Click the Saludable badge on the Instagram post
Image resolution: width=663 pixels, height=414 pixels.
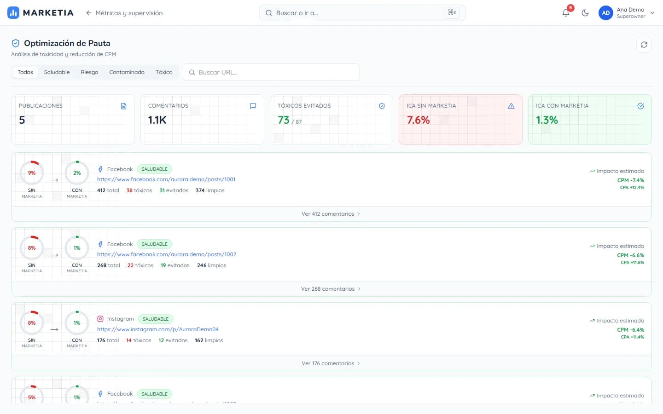(x=156, y=319)
